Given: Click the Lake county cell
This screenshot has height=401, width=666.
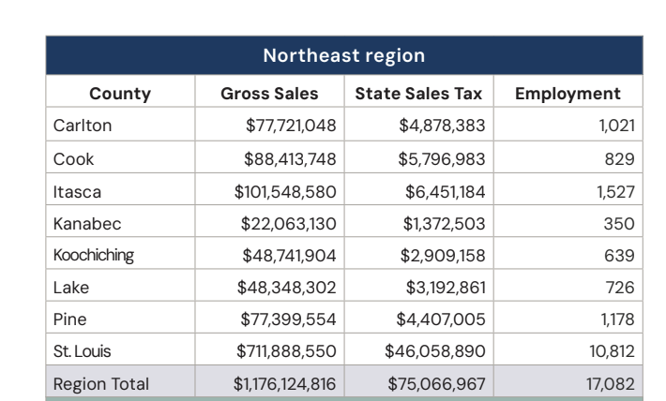Looking at the screenshot, I should (x=69, y=287).
